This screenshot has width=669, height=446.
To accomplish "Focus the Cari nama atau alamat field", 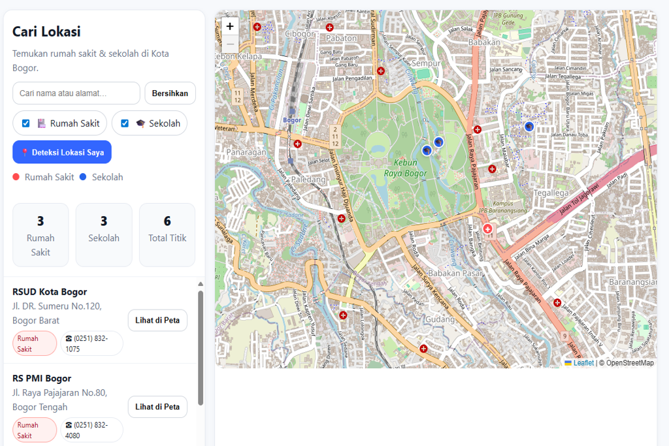I will coord(76,93).
